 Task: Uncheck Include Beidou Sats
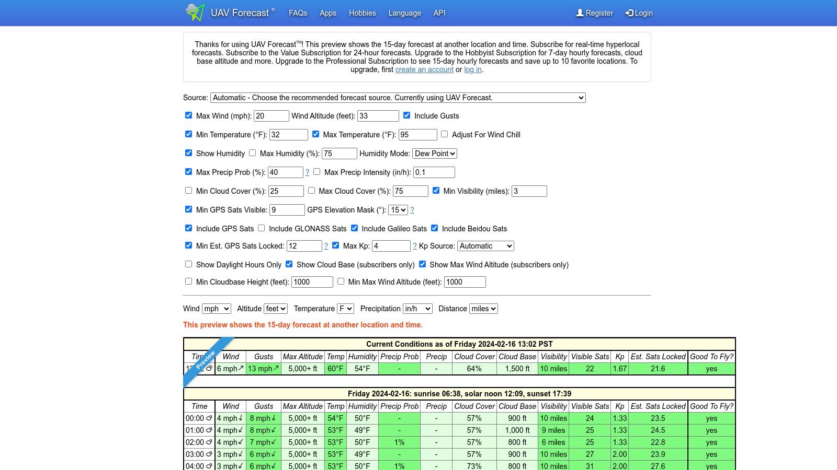434,228
